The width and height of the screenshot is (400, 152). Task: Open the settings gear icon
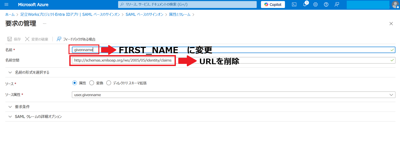pos(316,5)
